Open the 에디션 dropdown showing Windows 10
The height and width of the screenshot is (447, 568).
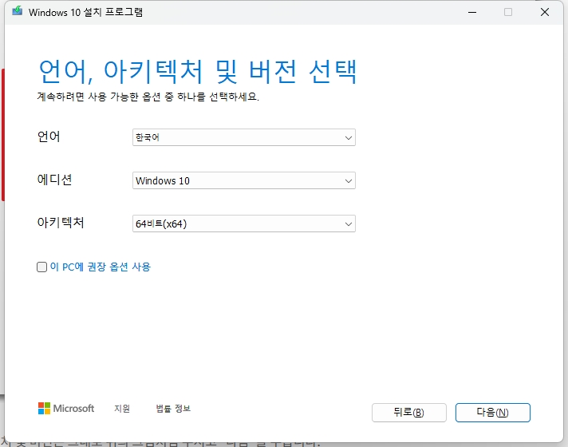[x=244, y=180]
